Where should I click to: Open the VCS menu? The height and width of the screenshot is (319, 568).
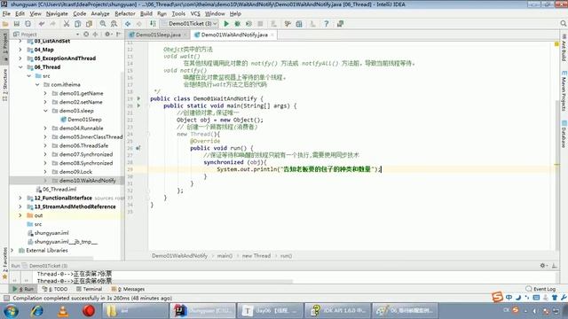195,14
